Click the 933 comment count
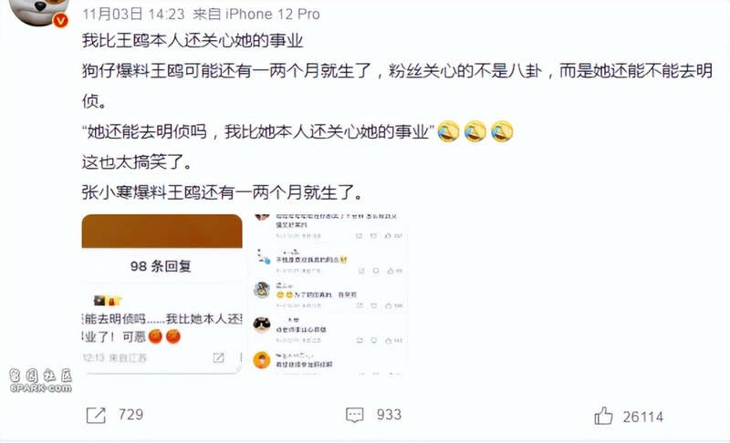 pyautogui.click(x=389, y=415)
